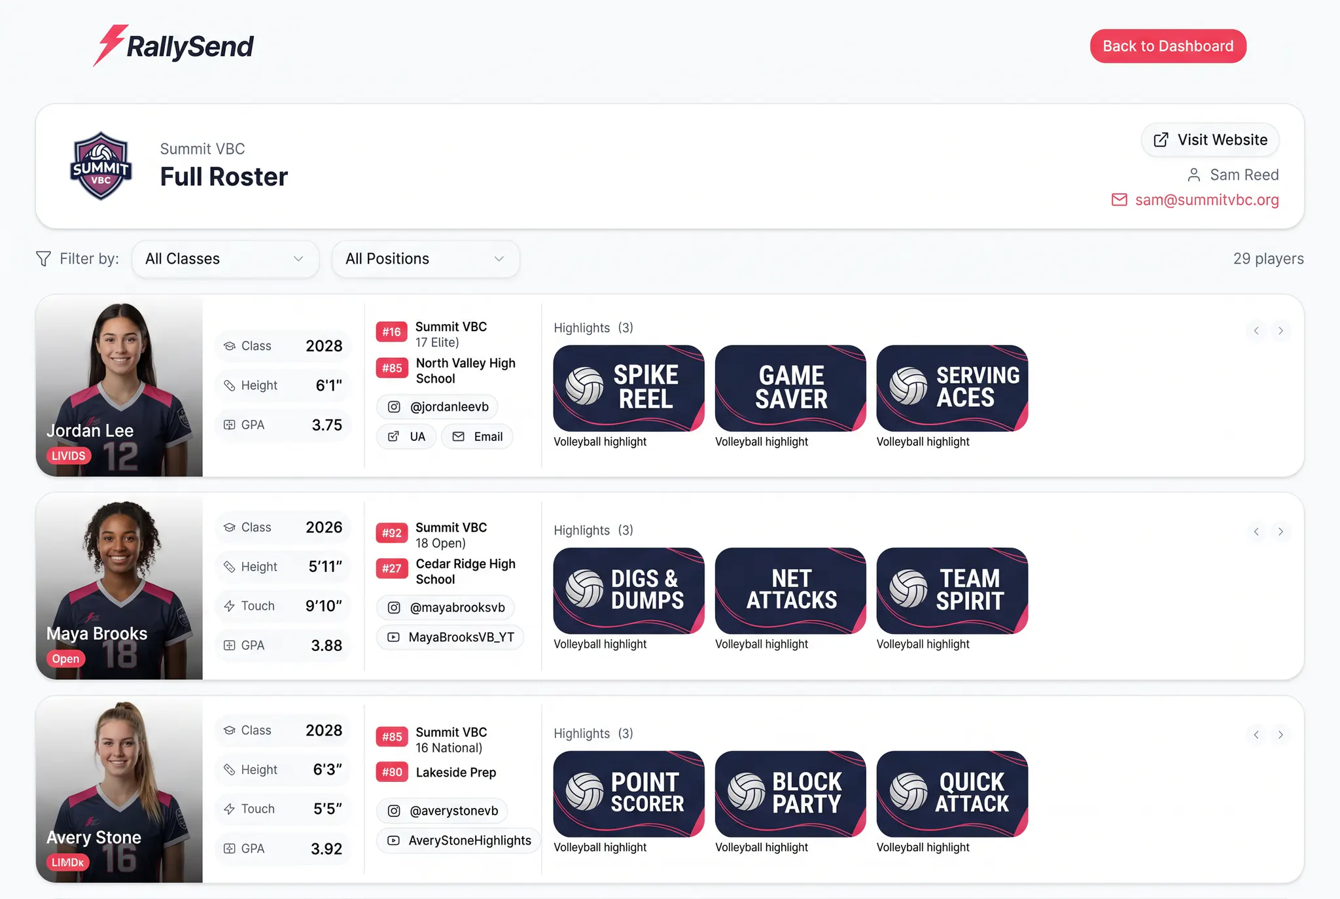Expand the All Classes dropdown
This screenshot has width=1340, height=899.
pyautogui.click(x=225, y=259)
